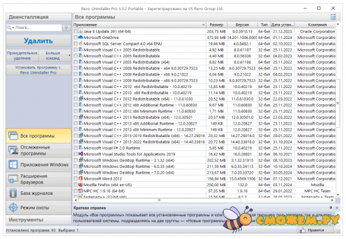Image resolution: width=346 pixels, height=239 pixels.
Task: Click inside the program search field
Action: 38,28
